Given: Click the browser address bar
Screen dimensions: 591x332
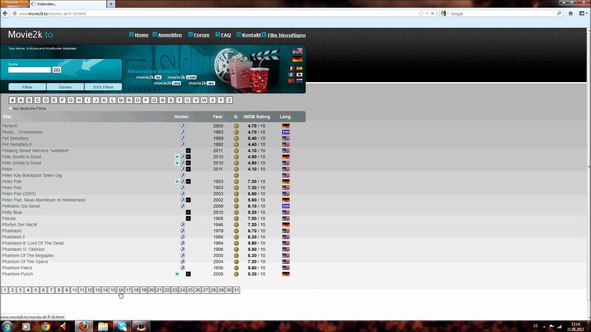Looking at the screenshot, I should tap(217, 14).
